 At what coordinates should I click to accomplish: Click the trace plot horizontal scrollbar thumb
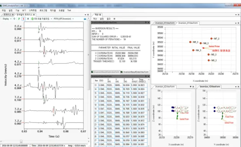coord(21,141)
